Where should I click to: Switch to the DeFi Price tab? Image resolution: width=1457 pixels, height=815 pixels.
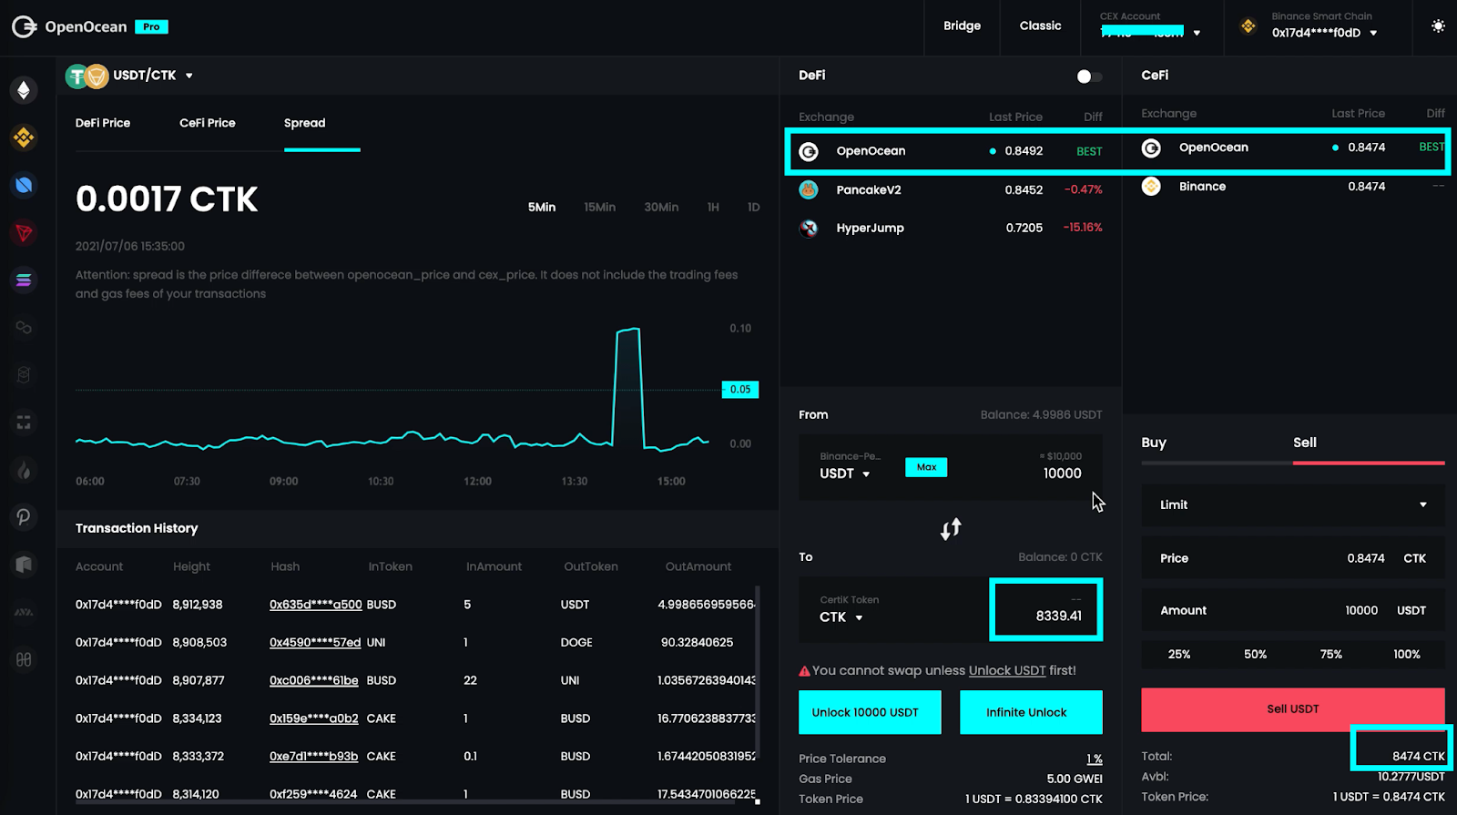pos(103,123)
